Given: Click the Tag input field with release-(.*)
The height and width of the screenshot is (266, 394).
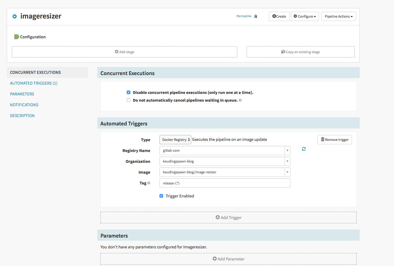Looking at the screenshot, I should pos(225,183).
